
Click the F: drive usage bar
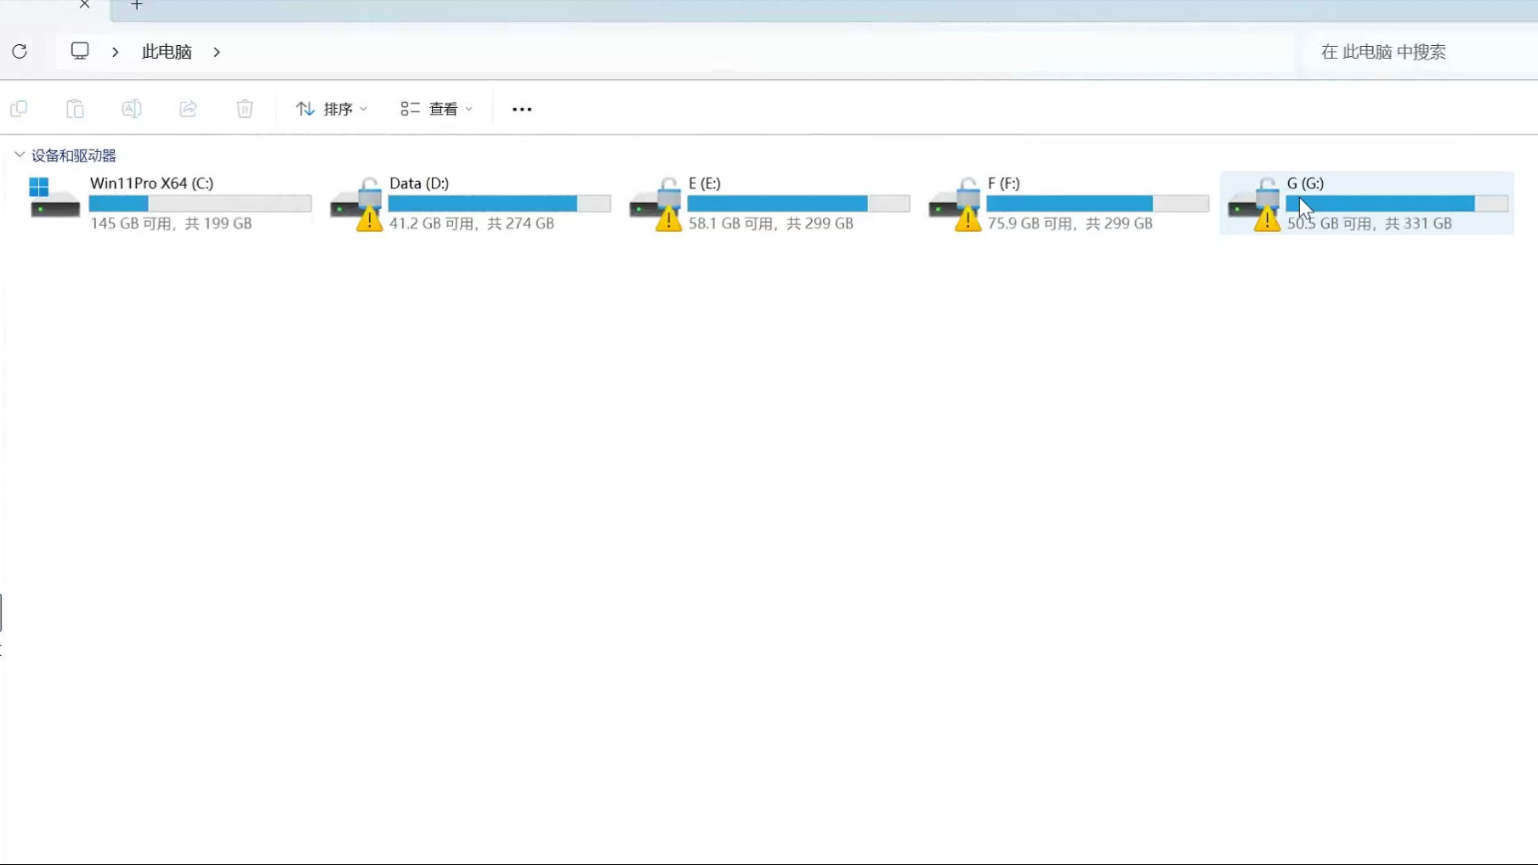[1098, 204]
